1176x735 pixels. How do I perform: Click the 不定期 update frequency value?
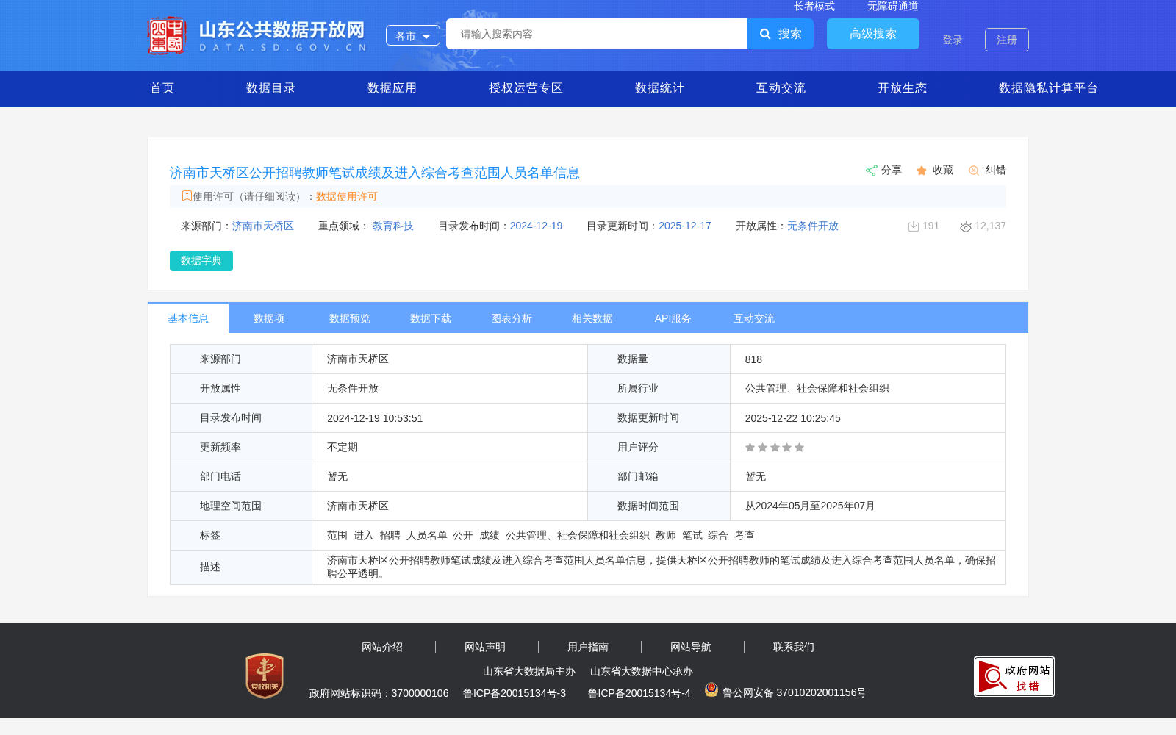343,447
